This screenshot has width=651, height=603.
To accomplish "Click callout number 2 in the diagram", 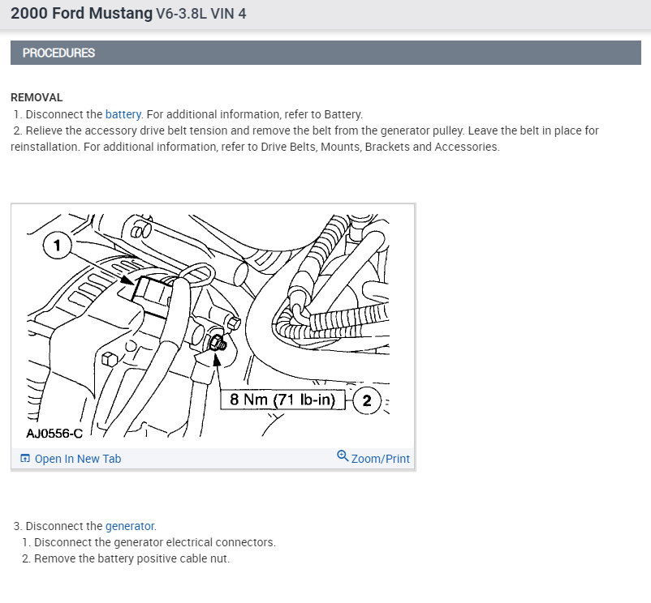I will point(367,400).
